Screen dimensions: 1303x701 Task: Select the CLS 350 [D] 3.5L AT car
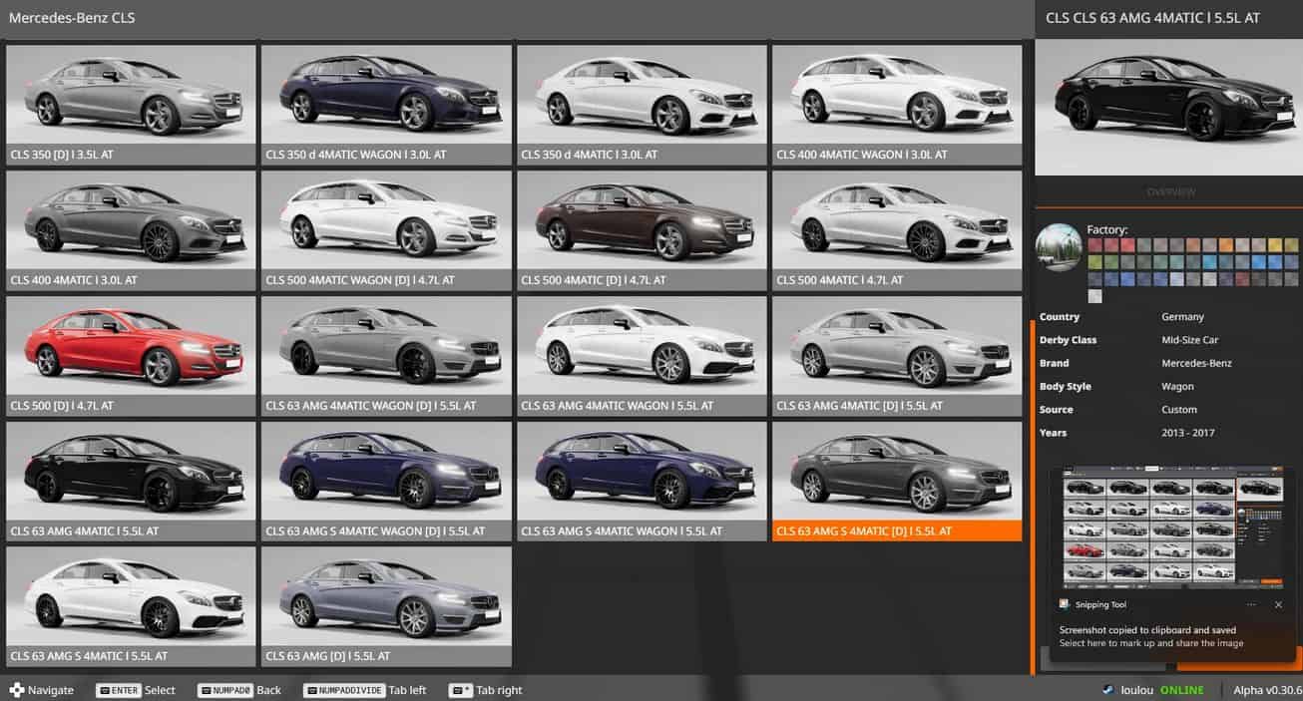pyautogui.click(x=130, y=104)
